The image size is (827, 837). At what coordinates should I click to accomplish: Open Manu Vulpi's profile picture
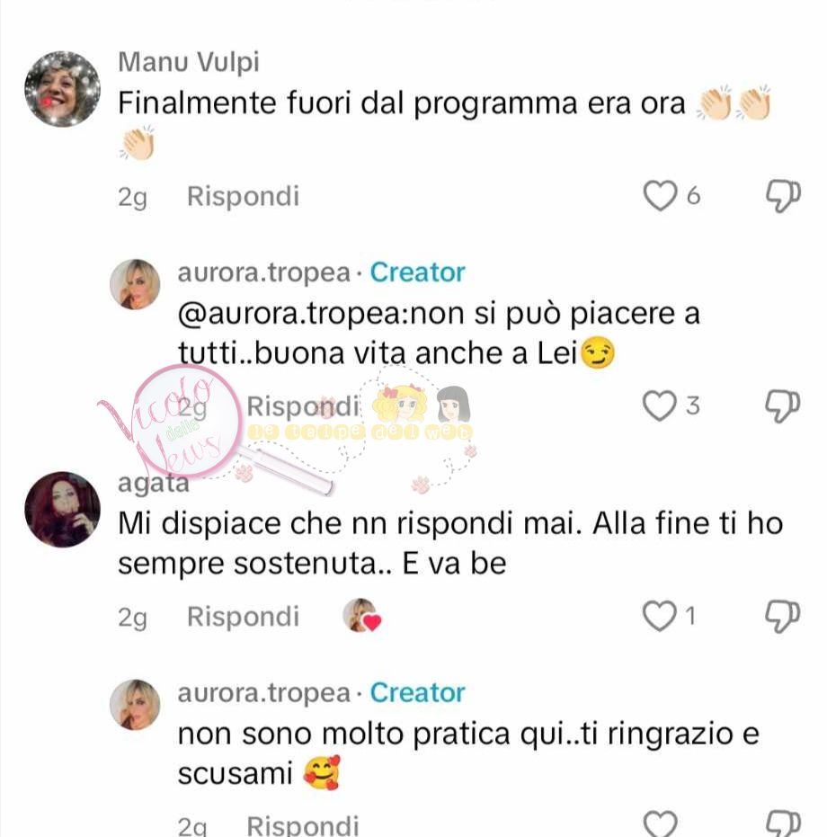[62, 89]
